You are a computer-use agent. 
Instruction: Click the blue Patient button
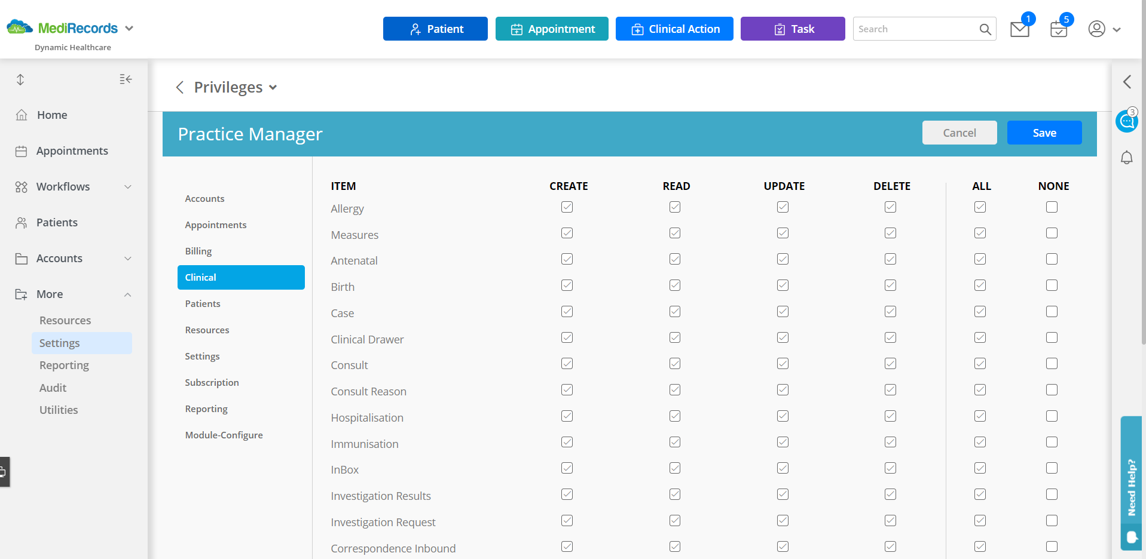(x=435, y=29)
